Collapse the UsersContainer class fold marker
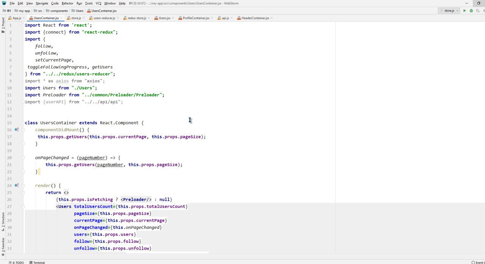485x264 pixels. (23, 123)
